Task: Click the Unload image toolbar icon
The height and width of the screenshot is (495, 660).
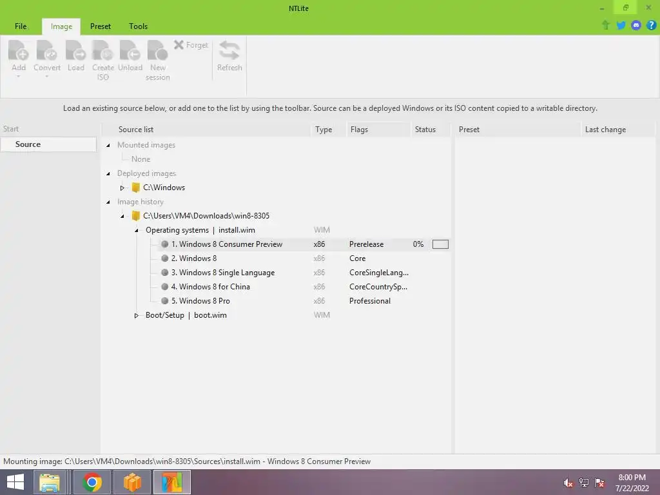Action: (130, 50)
